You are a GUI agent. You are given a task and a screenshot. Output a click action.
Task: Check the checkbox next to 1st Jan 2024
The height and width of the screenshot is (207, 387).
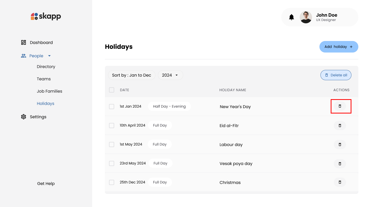112,106
